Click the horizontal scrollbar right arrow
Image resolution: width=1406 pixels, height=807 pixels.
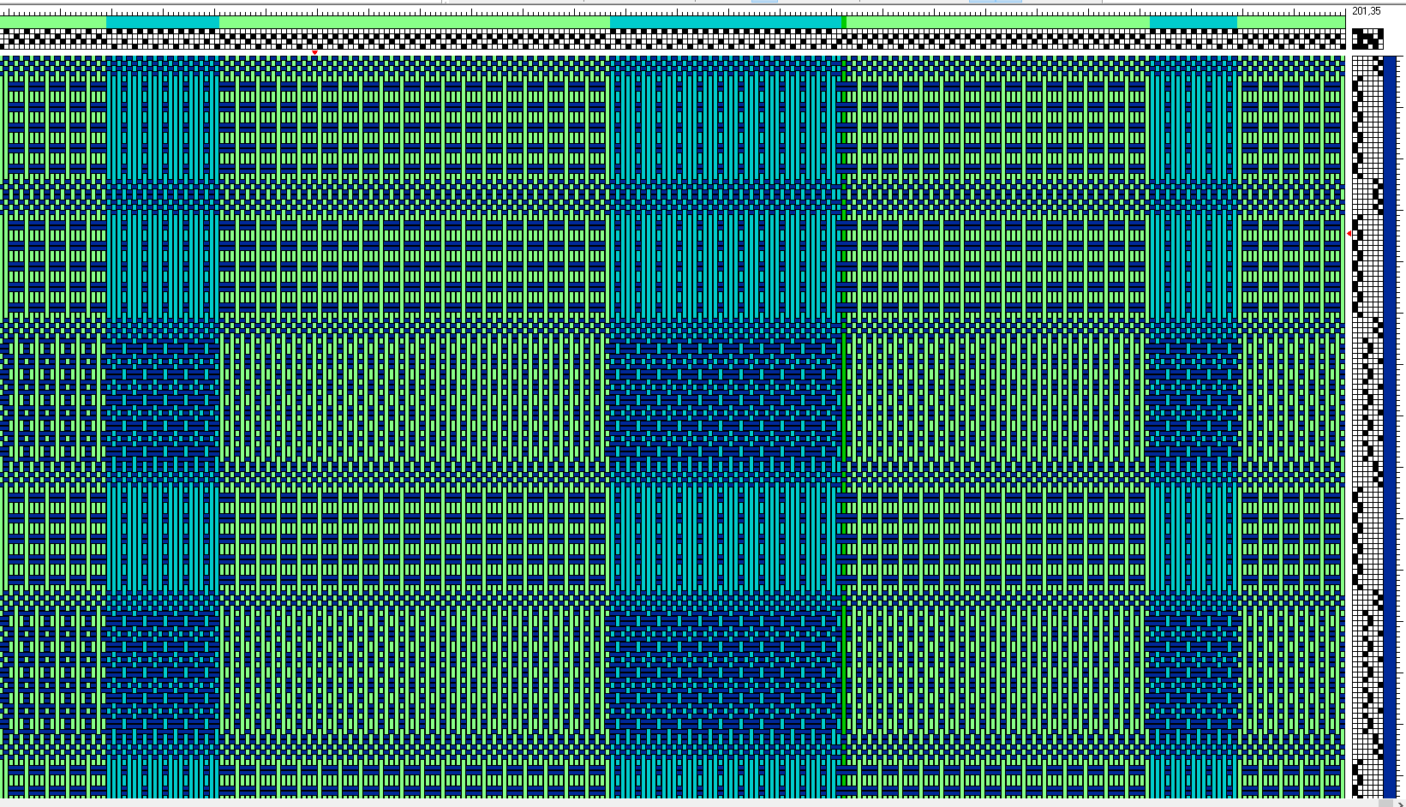coord(1400,804)
